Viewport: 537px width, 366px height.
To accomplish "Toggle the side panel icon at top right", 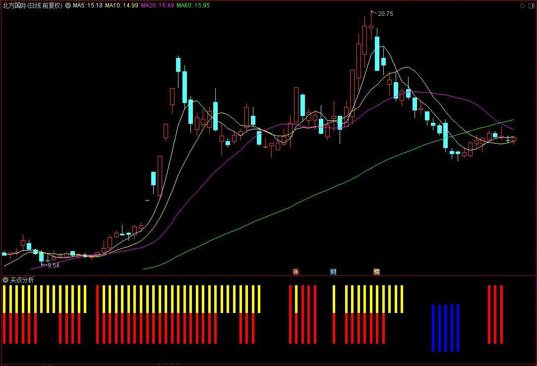I will 532,5.
